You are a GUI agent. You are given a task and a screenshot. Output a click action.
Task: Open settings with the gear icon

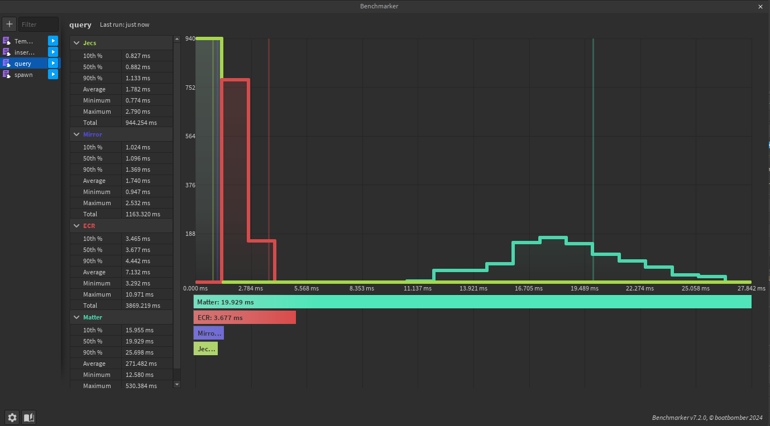coord(12,417)
